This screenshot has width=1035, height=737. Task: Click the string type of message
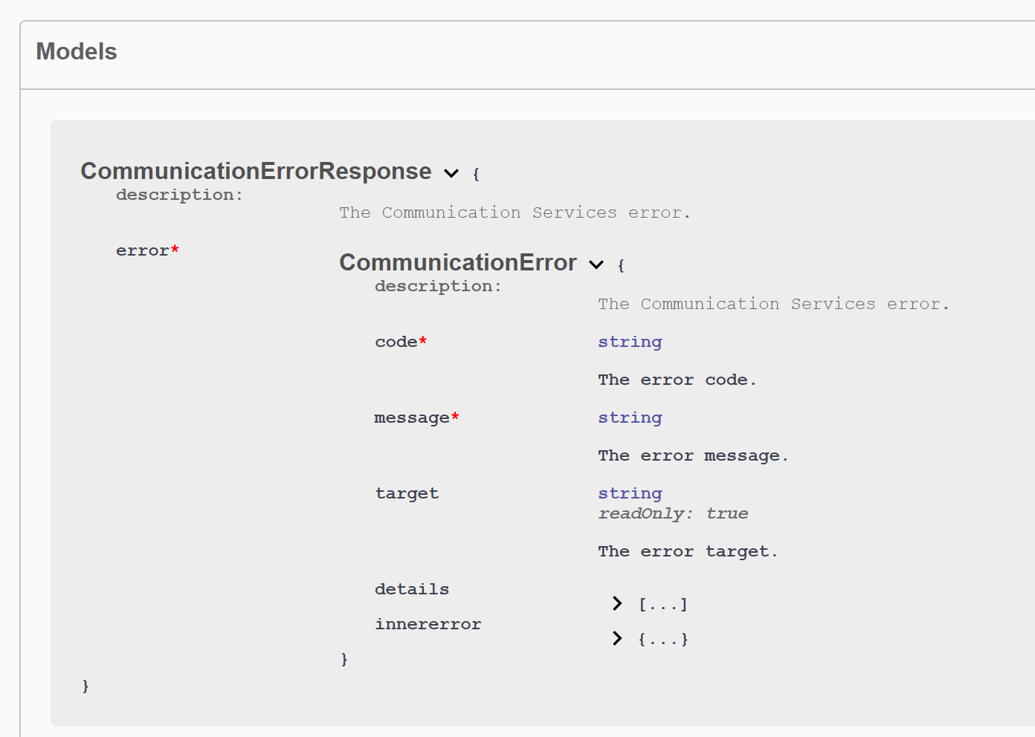click(630, 418)
